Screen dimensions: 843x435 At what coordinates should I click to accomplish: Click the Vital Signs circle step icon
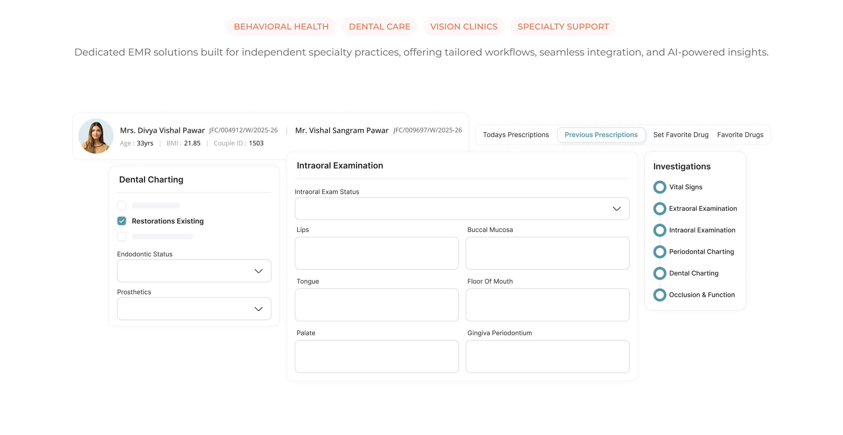[x=660, y=187]
